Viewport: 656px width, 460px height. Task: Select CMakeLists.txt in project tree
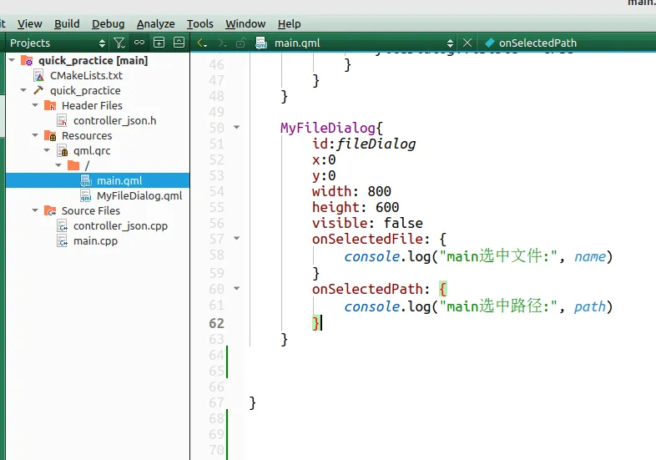tap(86, 76)
